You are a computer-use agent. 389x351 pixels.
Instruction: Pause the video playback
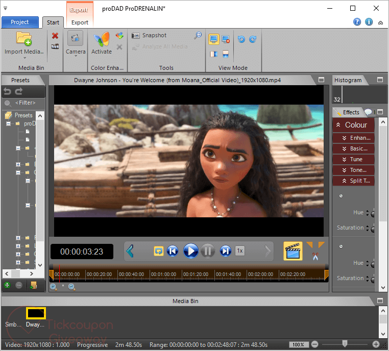coord(208,251)
